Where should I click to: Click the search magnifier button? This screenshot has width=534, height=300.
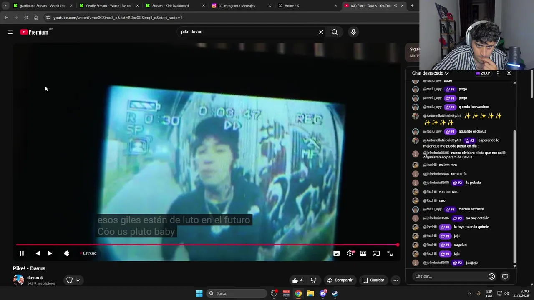(x=335, y=32)
